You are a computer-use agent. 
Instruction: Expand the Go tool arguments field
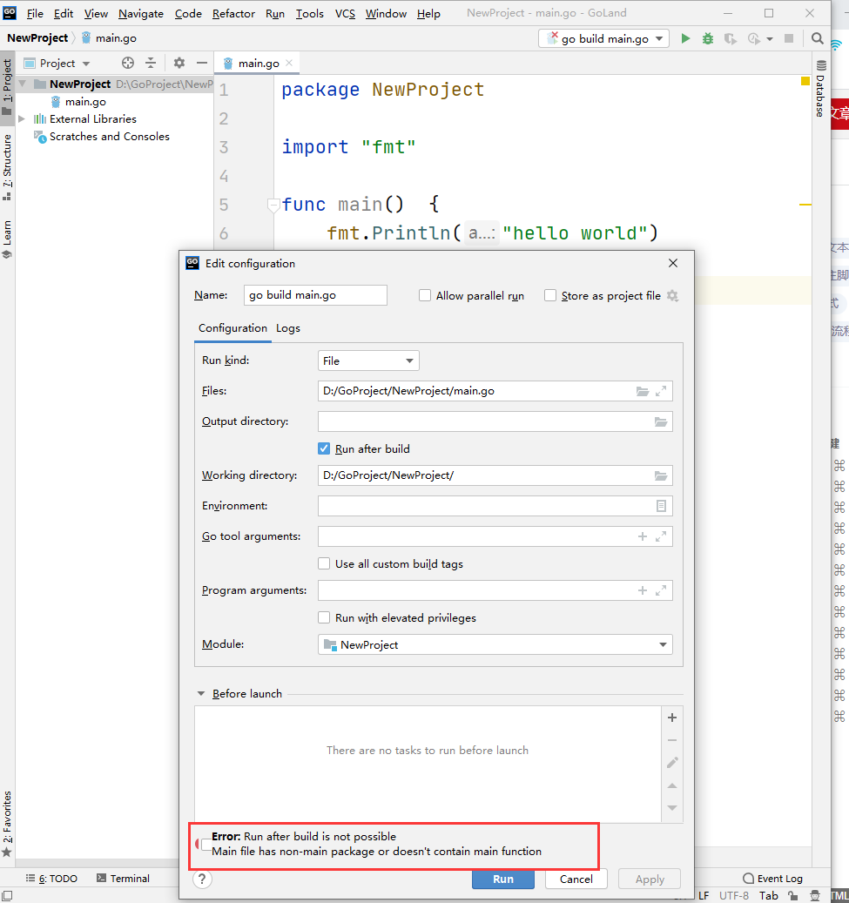[x=661, y=536]
